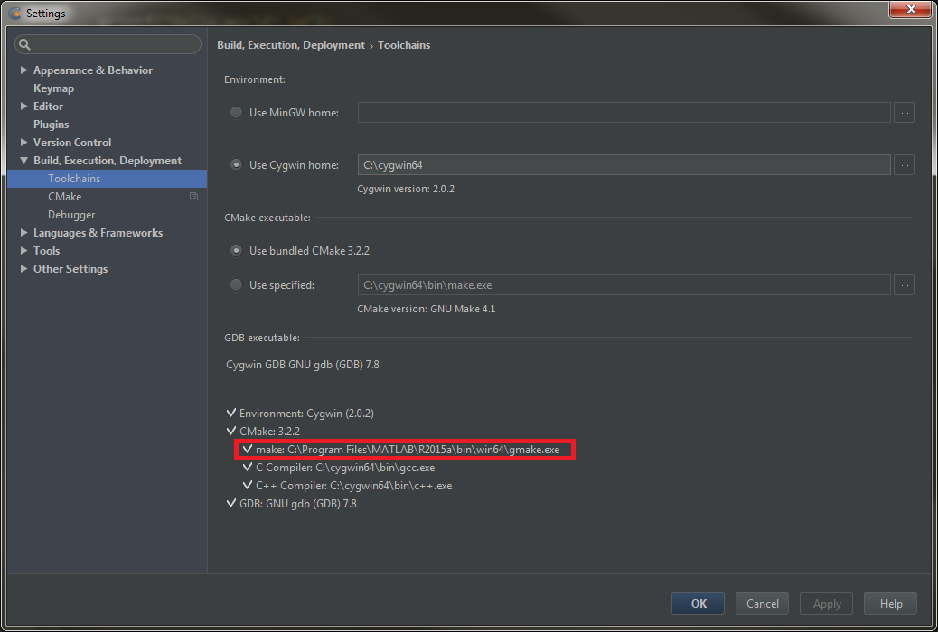Screen dimensions: 938x632
Task: Click the disabled Apply button
Action: (827, 604)
